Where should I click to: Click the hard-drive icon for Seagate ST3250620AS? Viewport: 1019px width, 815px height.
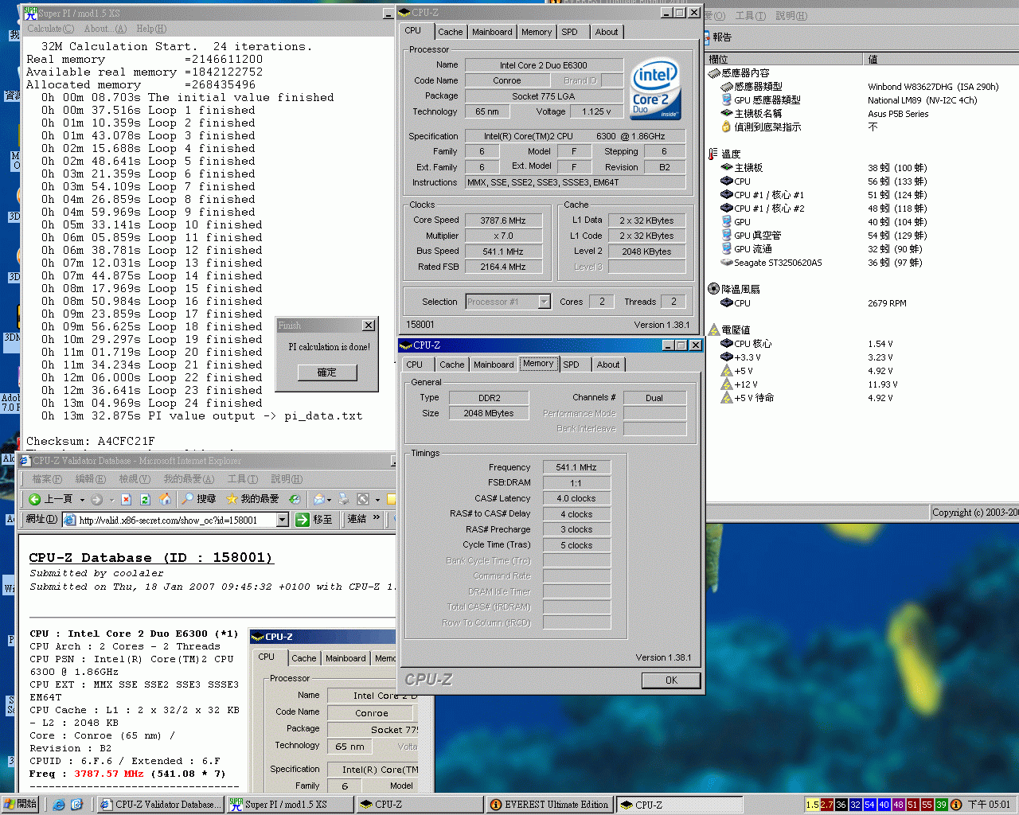tap(726, 262)
